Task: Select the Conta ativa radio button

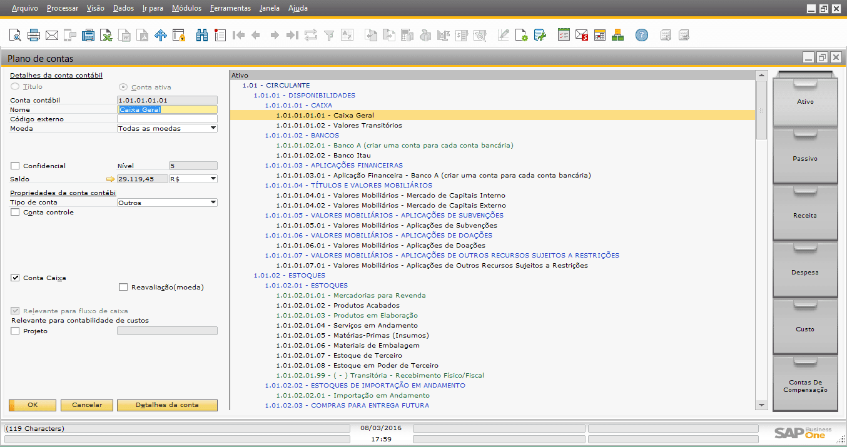Action: click(x=123, y=87)
